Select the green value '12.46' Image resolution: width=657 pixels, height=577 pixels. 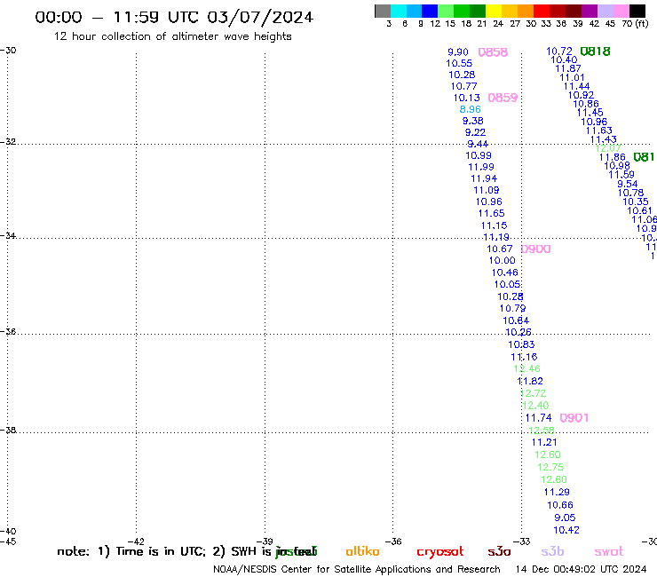tap(527, 368)
